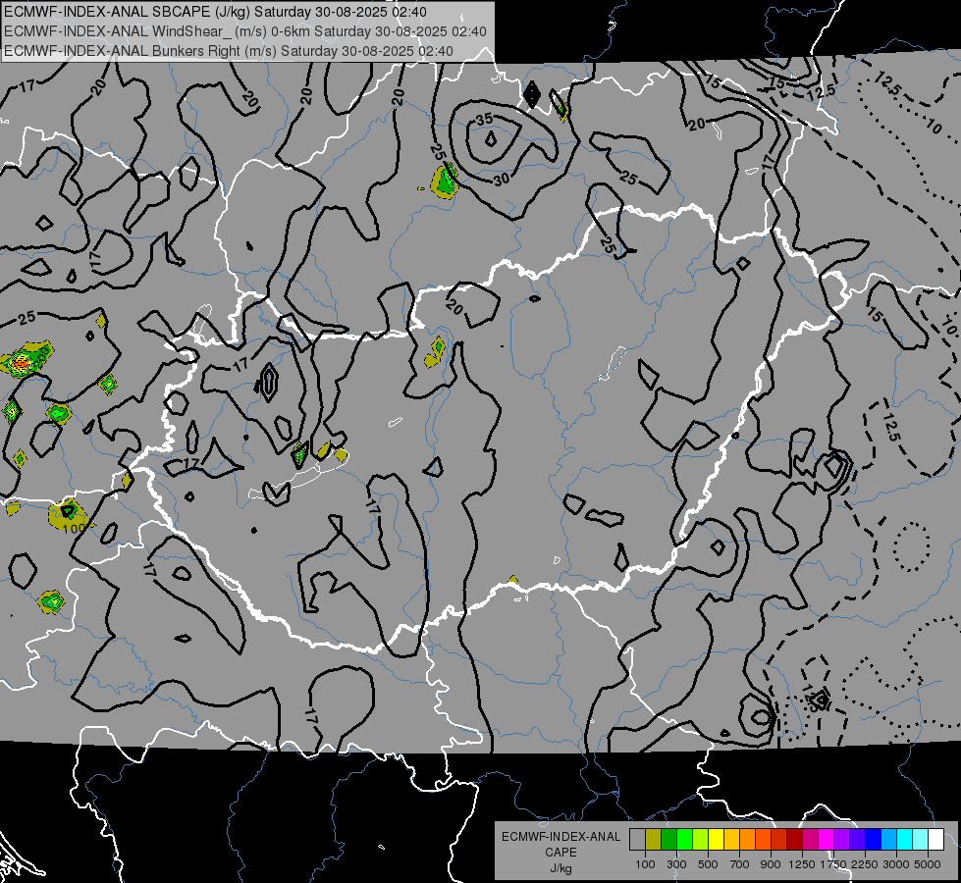Screen dimensions: 961x883
Task: Click the pure yellow legend swatch
Action: [716, 840]
